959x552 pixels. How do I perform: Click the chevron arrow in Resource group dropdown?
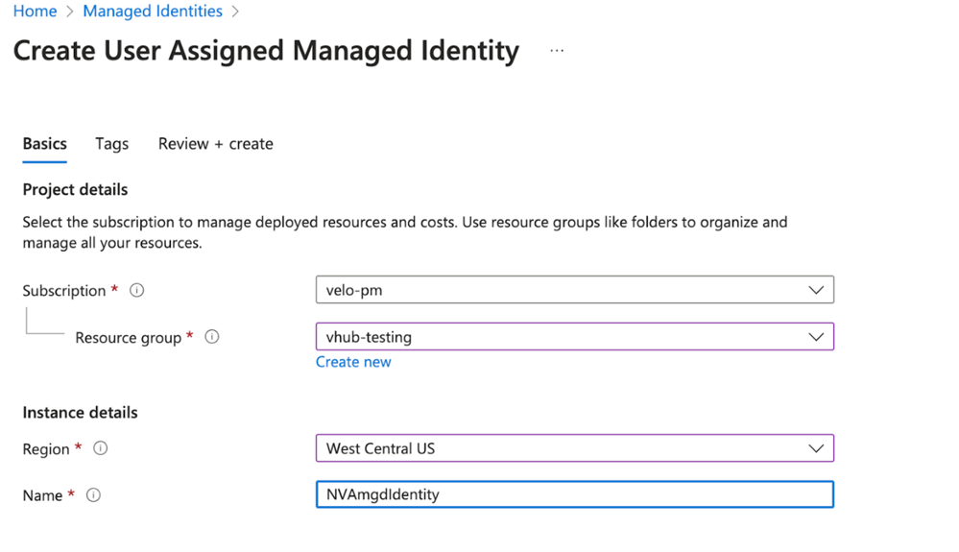tap(815, 337)
